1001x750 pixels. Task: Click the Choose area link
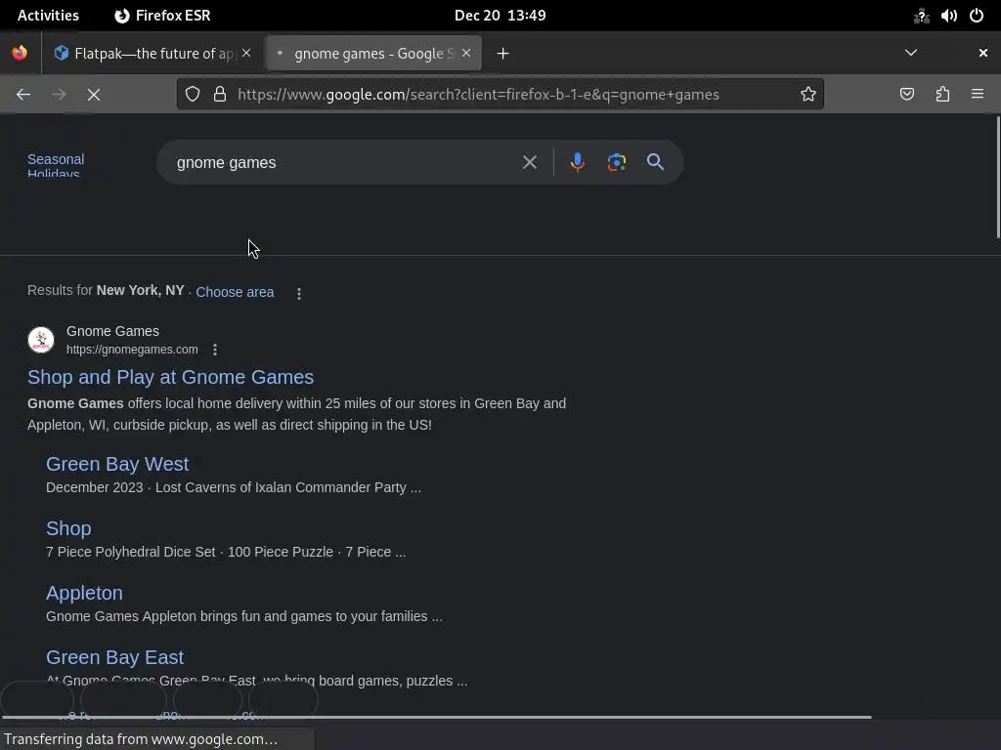[x=235, y=292]
